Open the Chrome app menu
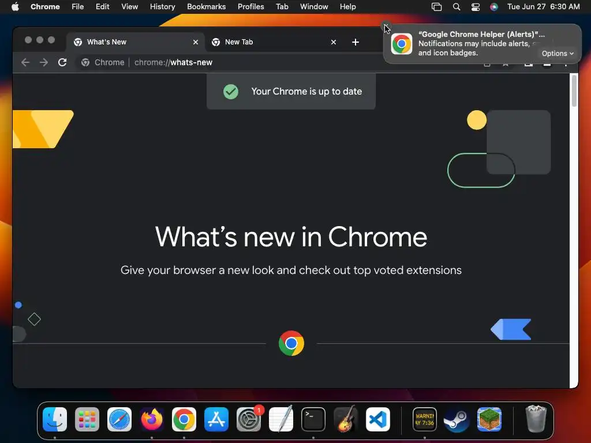The width and height of the screenshot is (591, 443). click(x=45, y=7)
